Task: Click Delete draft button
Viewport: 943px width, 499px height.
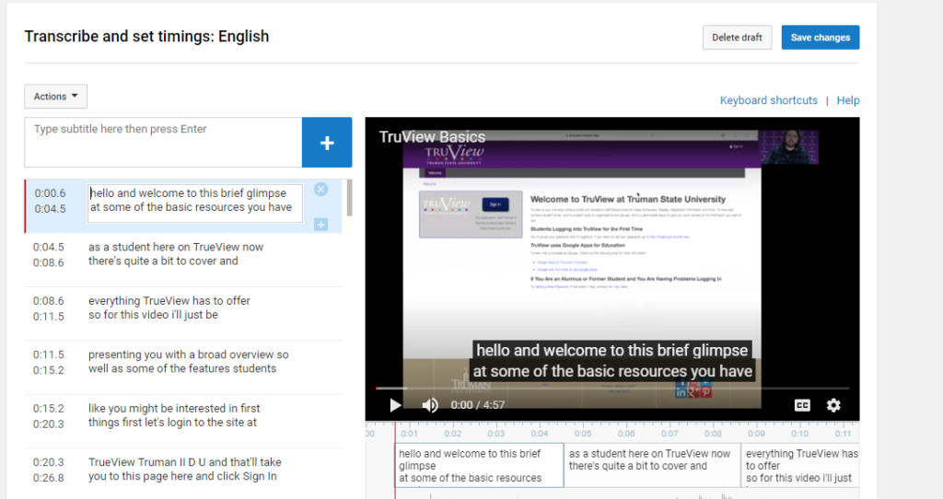Action: tap(738, 37)
